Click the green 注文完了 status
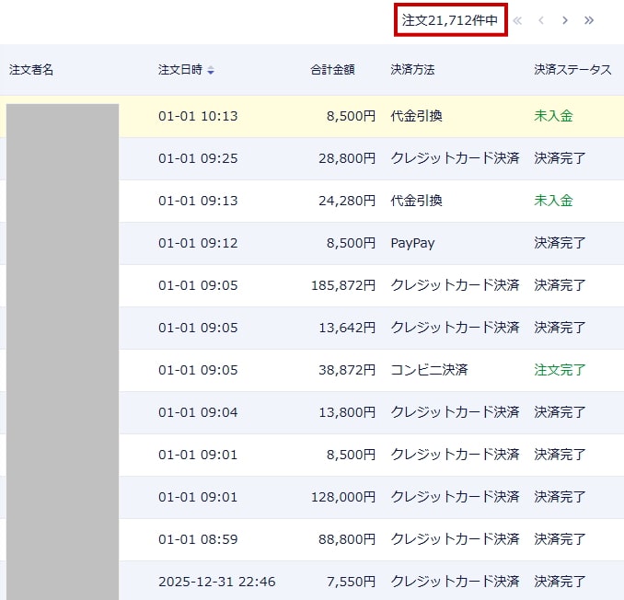 point(560,370)
